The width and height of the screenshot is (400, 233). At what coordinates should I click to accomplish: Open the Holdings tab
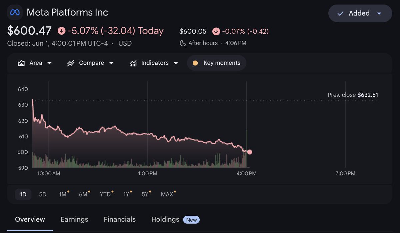tap(165, 219)
